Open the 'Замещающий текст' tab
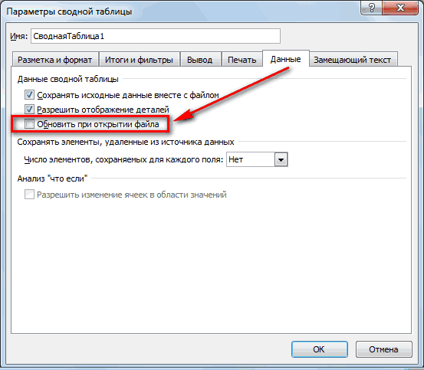 click(353, 60)
